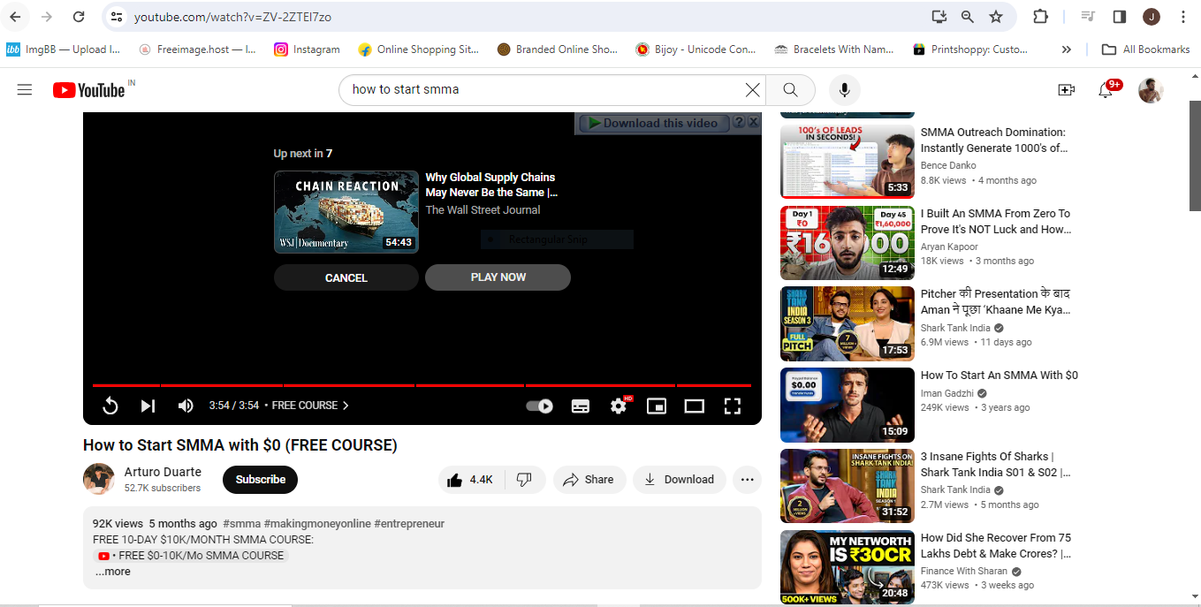
Task: Open Chrome profile avatar J
Action: pyautogui.click(x=1151, y=17)
